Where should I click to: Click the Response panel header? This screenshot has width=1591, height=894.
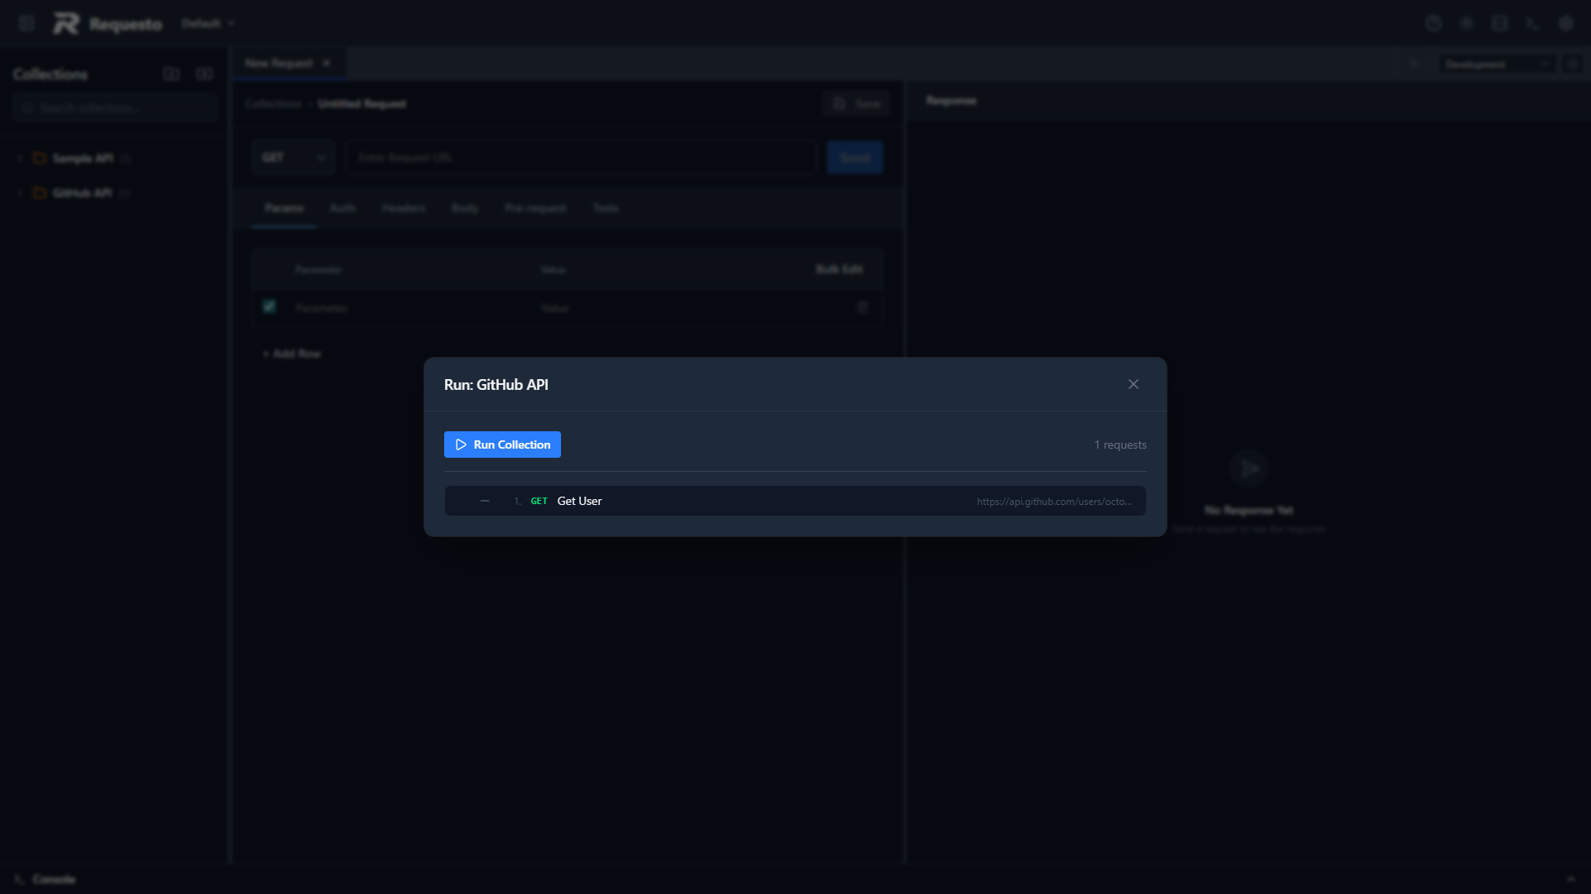coord(951,100)
